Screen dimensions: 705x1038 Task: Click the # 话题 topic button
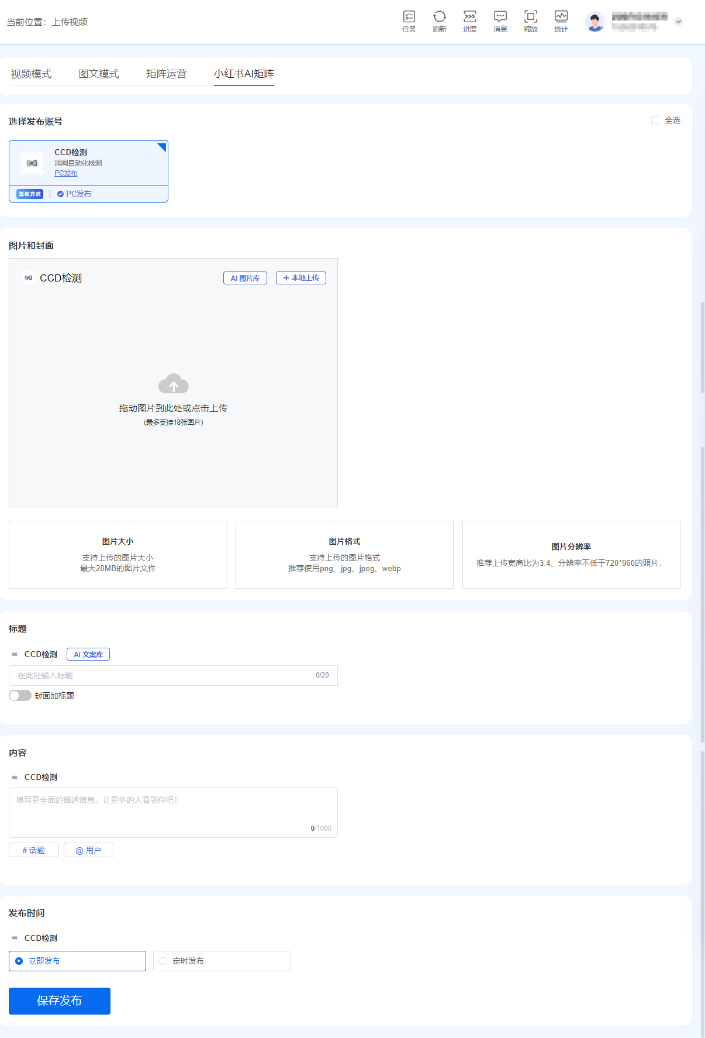click(34, 850)
